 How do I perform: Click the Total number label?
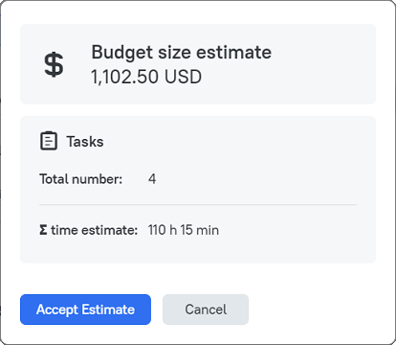81,179
